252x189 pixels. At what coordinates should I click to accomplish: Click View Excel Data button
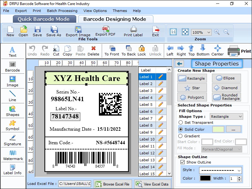(152, 184)
